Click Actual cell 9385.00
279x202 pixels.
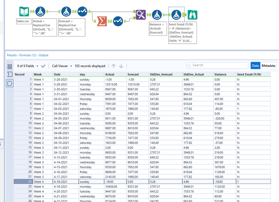[x=115, y=123]
